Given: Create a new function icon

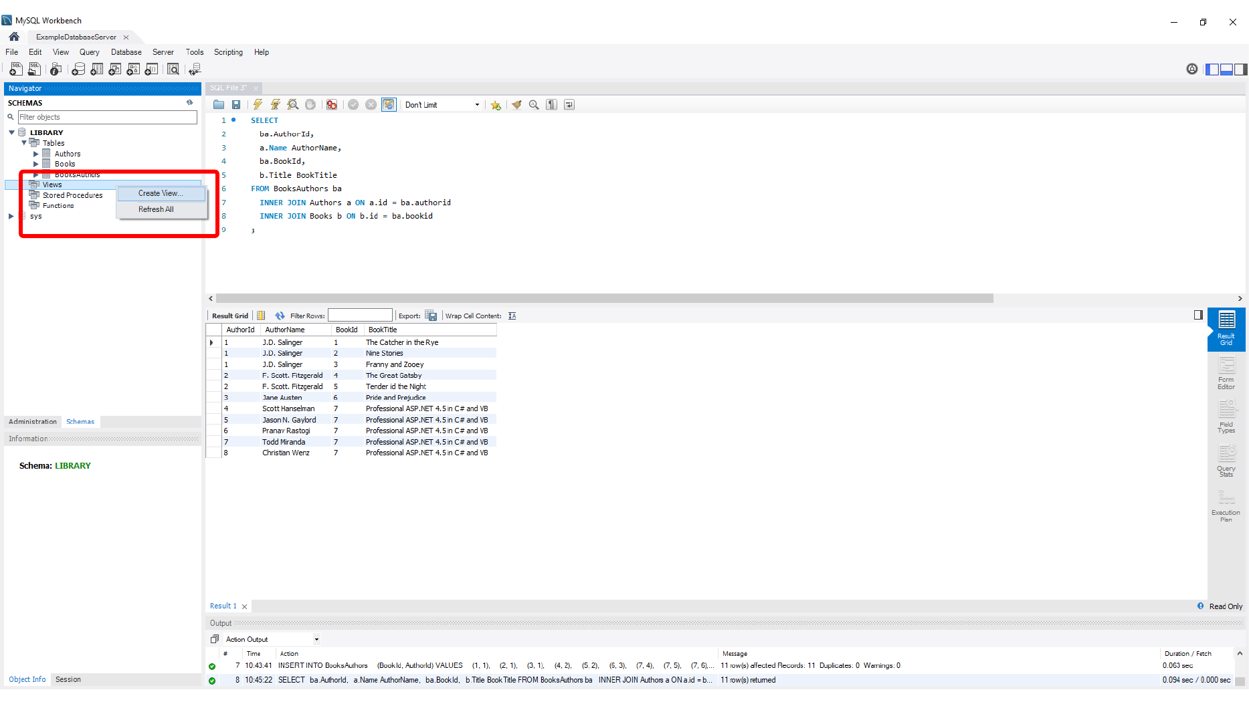Looking at the screenshot, I should tap(152, 69).
